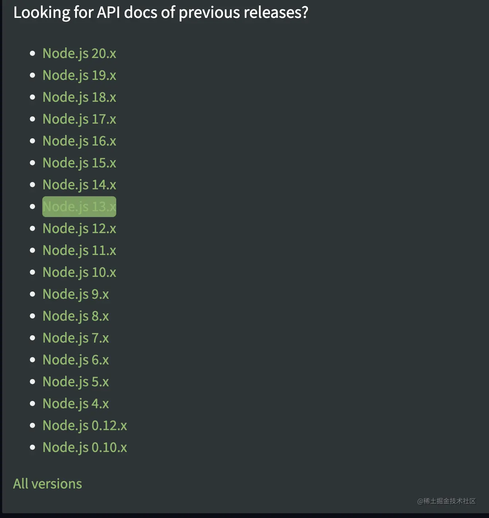Click the Node.js 9.x link
489x518 pixels.
[75, 294]
